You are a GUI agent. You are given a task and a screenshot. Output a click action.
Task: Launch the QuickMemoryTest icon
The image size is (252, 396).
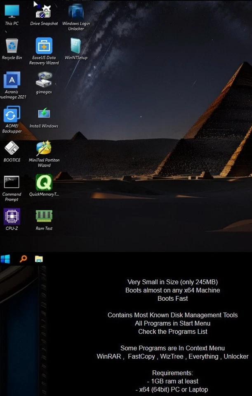(44, 186)
